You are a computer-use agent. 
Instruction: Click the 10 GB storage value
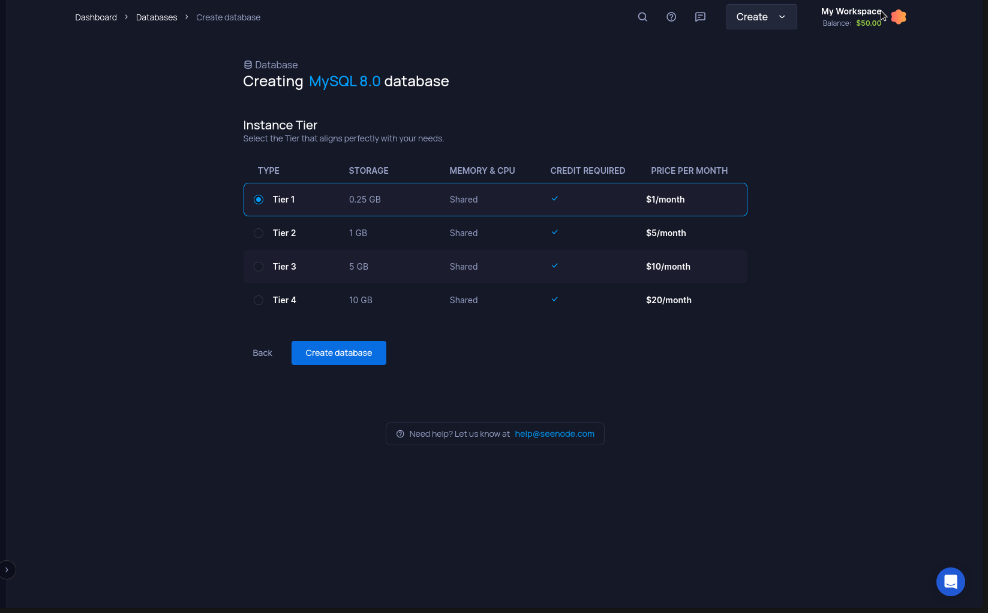(361, 300)
